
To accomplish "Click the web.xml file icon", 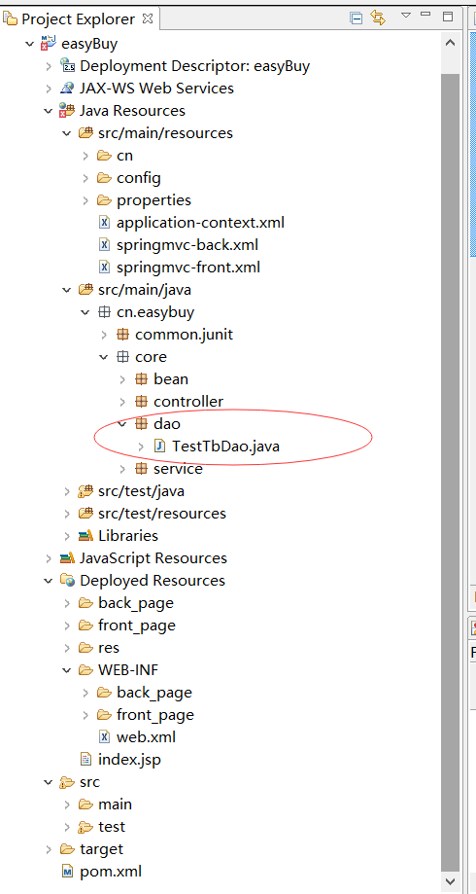I will [x=104, y=736].
